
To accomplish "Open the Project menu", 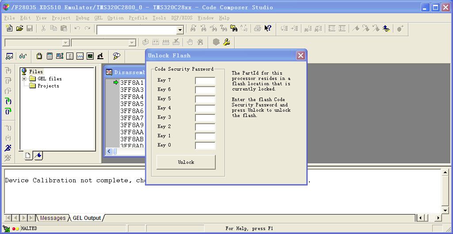I will pos(61,18).
